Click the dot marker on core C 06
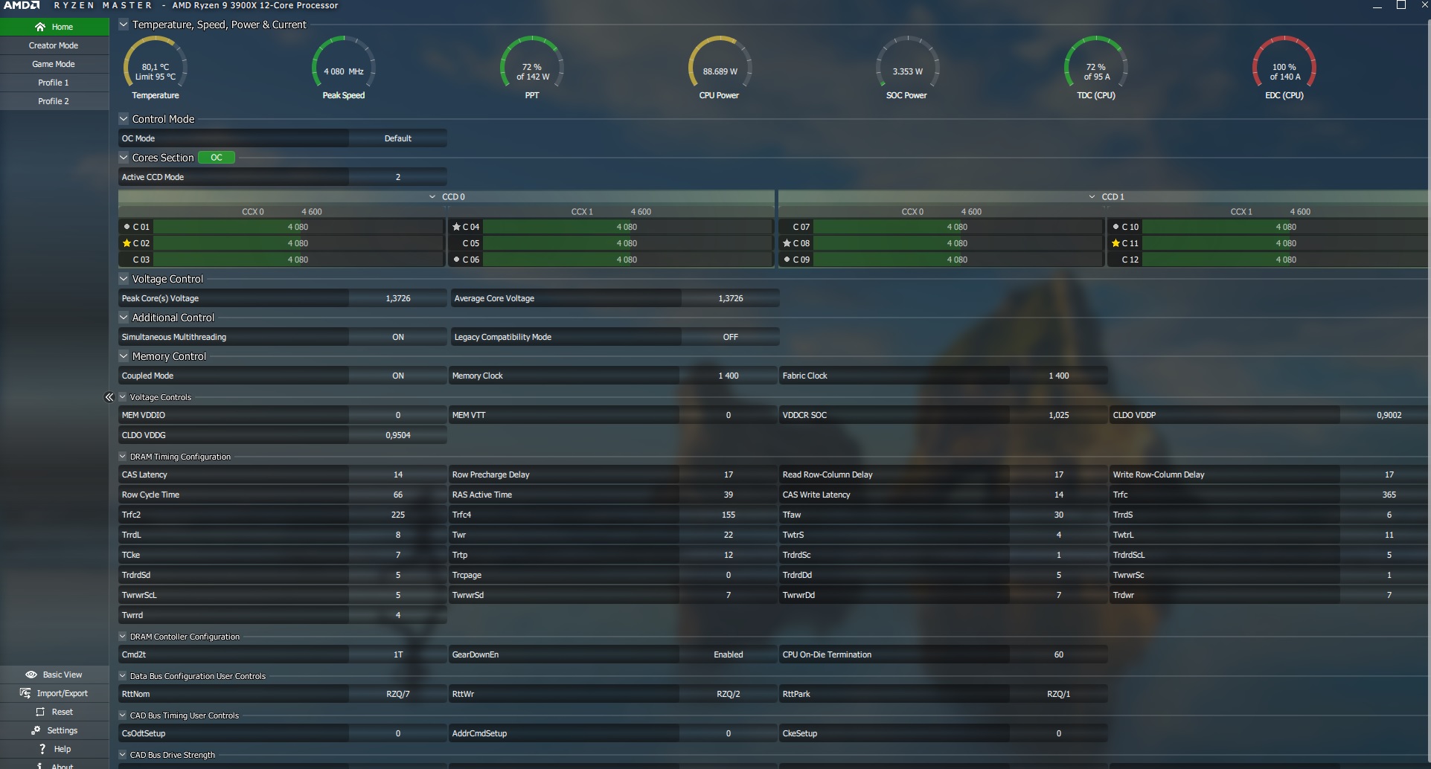 pyautogui.click(x=456, y=260)
